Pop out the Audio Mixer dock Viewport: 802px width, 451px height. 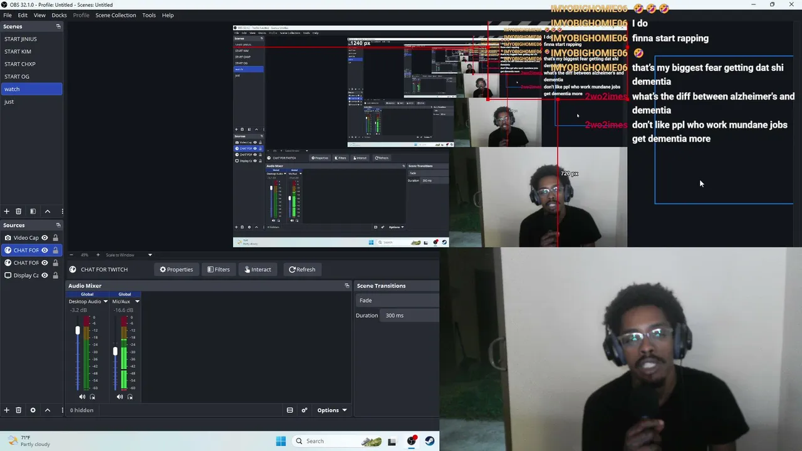click(347, 286)
